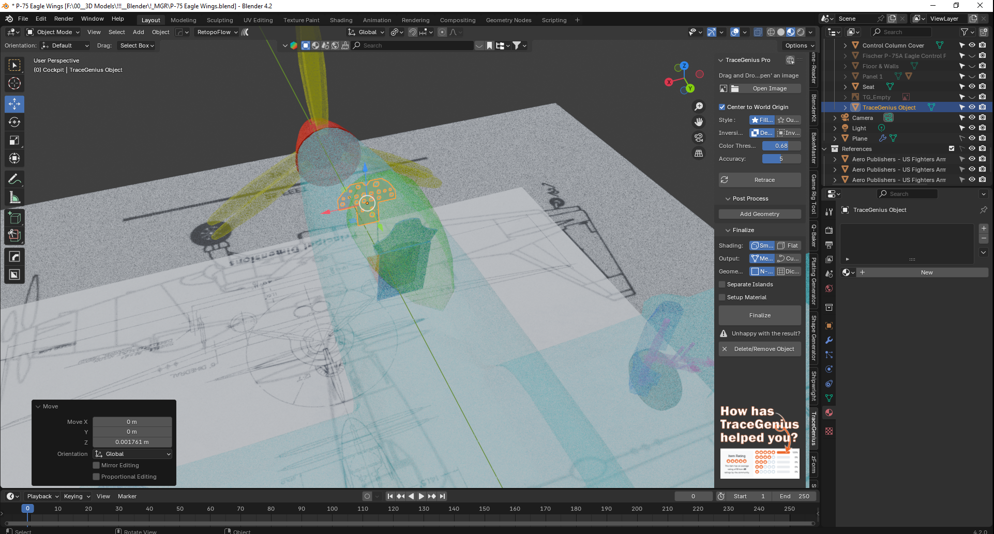Open the Global transform orientation dropdown

pyautogui.click(x=367, y=32)
